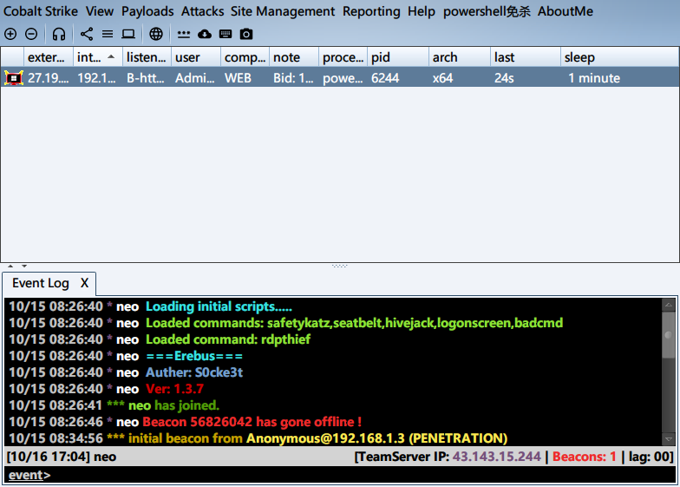This screenshot has height=487, width=680.
Task: Open the Payloads menu
Action: (x=147, y=11)
